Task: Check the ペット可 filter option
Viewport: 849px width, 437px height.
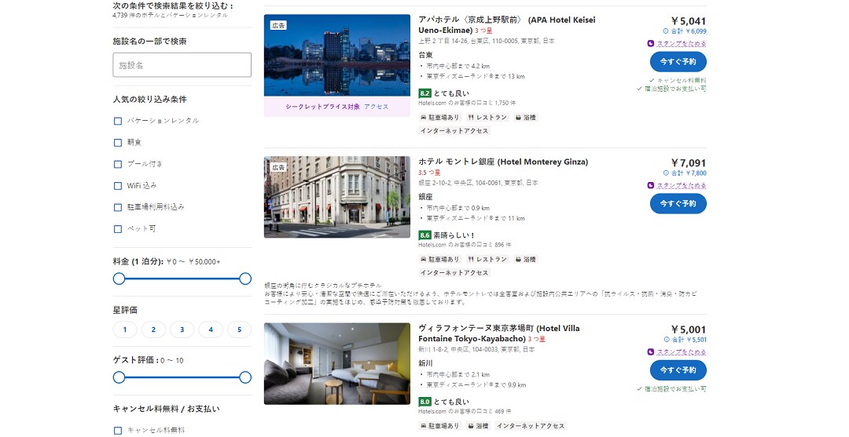Action: 118,229
